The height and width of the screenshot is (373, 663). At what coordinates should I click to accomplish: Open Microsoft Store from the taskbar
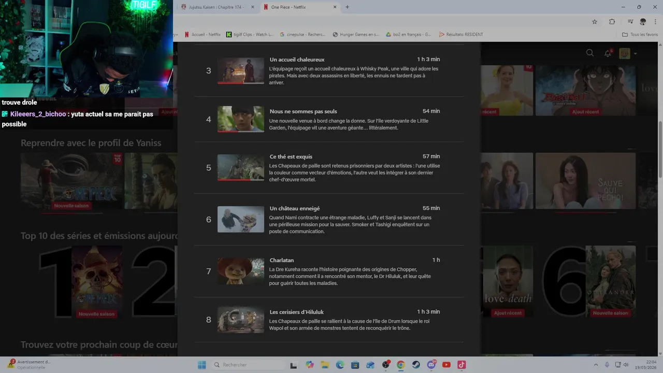point(355,365)
